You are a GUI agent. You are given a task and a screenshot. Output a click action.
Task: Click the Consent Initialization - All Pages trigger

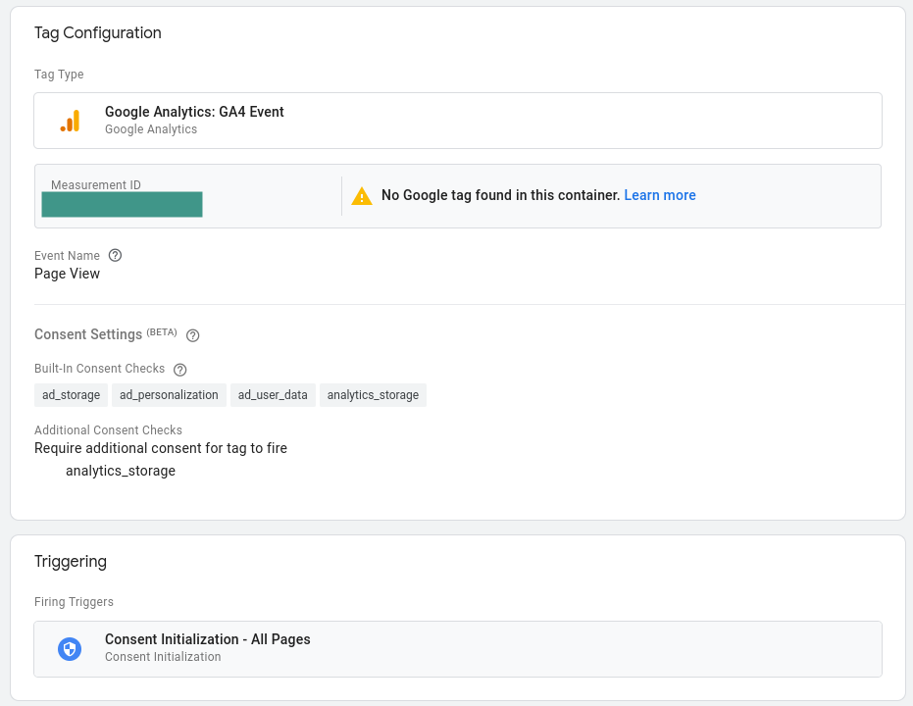click(x=457, y=648)
